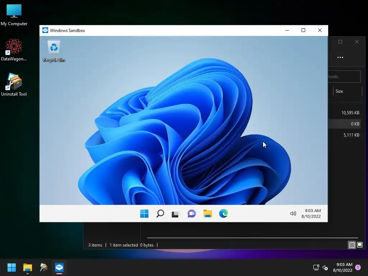
Task: Select the 10,595 KB file row
Action: pos(344,113)
